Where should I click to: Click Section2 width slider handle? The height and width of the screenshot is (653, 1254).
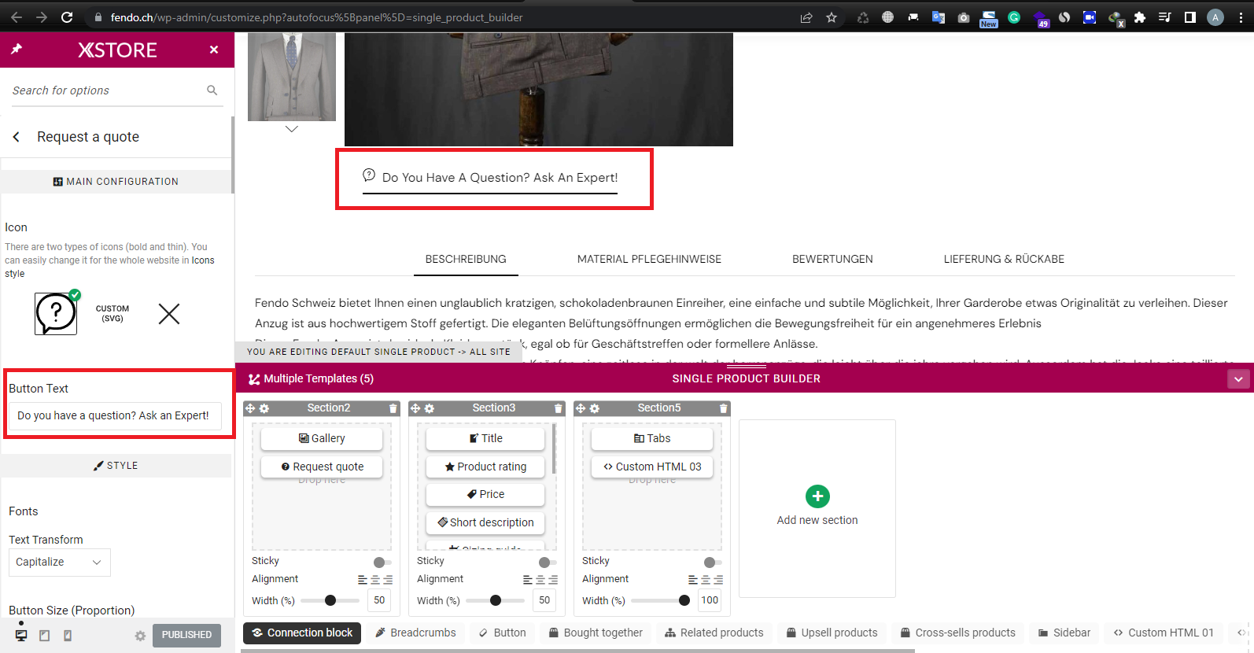(330, 600)
